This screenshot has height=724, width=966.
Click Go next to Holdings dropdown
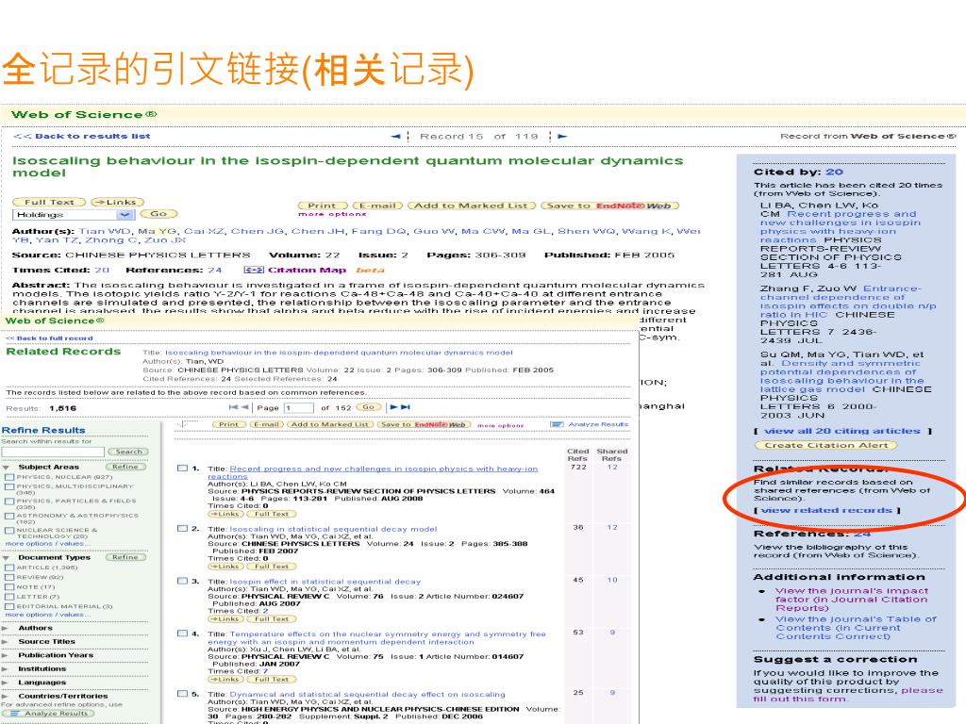pyautogui.click(x=158, y=214)
